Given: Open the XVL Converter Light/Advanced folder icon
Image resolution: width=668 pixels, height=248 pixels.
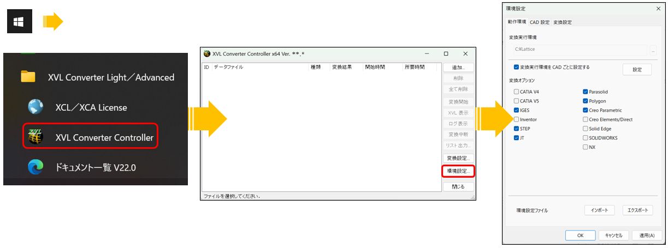Looking at the screenshot, I should pyautogui.click(x=28, y=76).
